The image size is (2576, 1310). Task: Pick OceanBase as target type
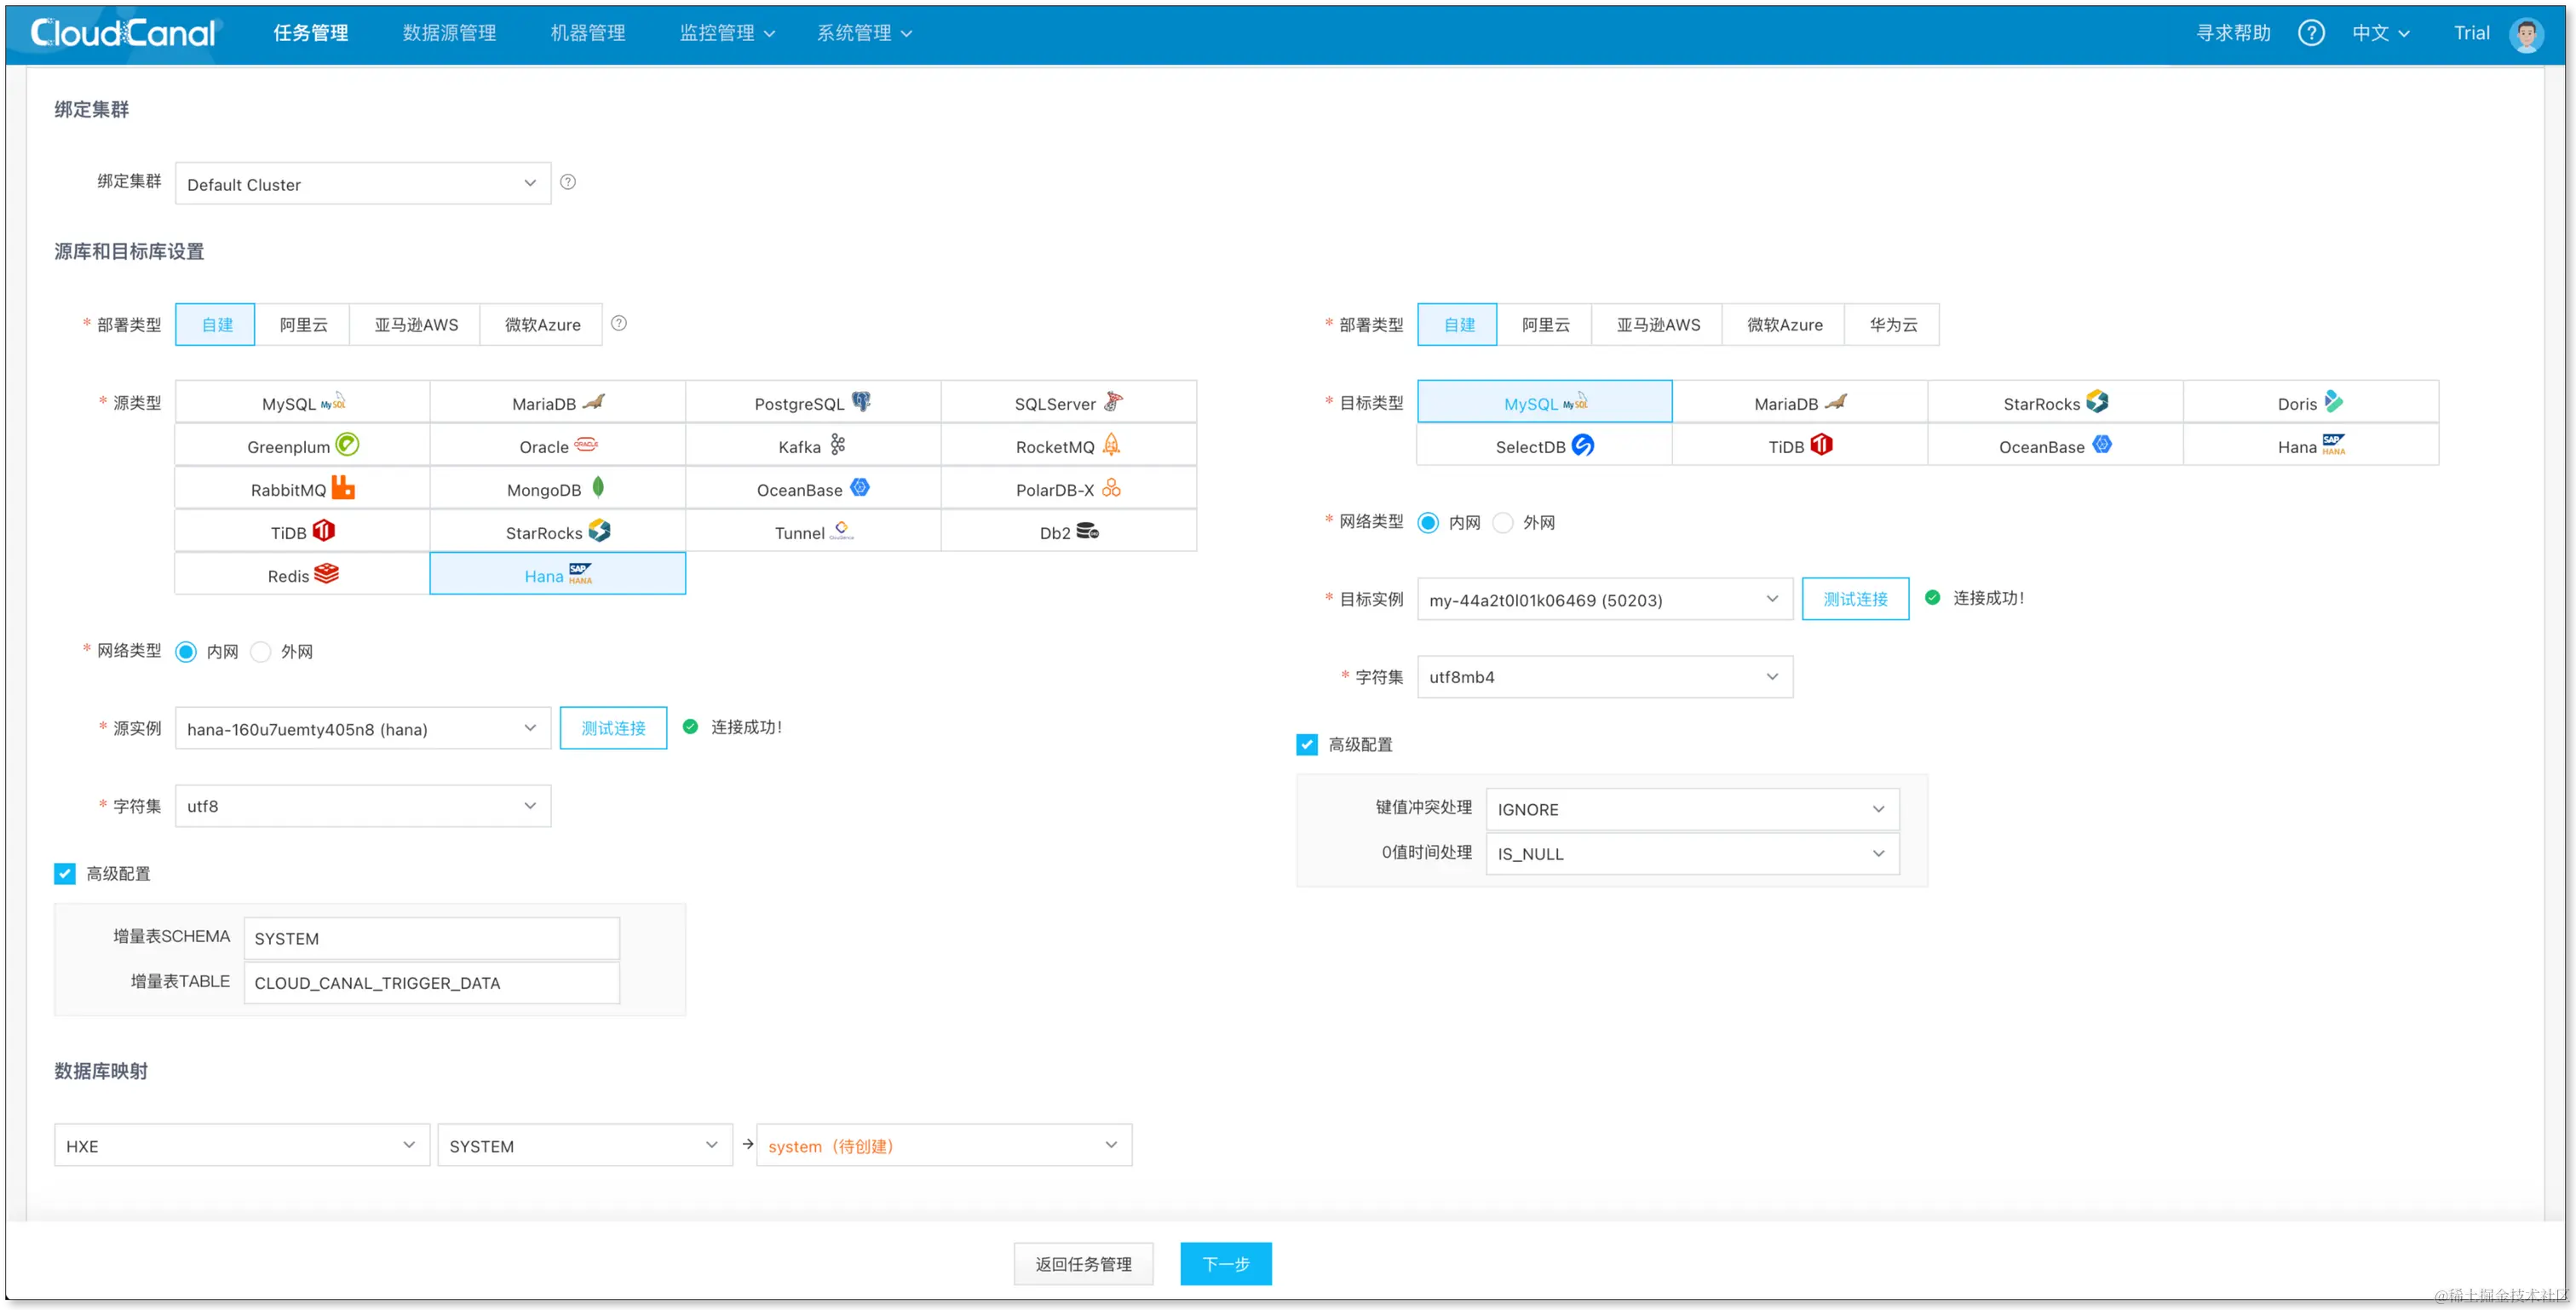coord(2056,446)
